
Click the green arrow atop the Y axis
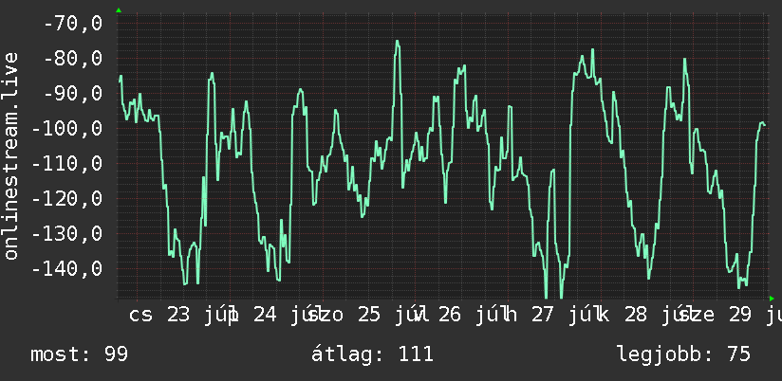click(119, 10)
